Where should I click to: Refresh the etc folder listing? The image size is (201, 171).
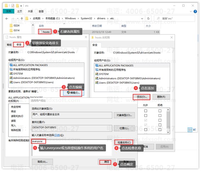coord(148,18)
